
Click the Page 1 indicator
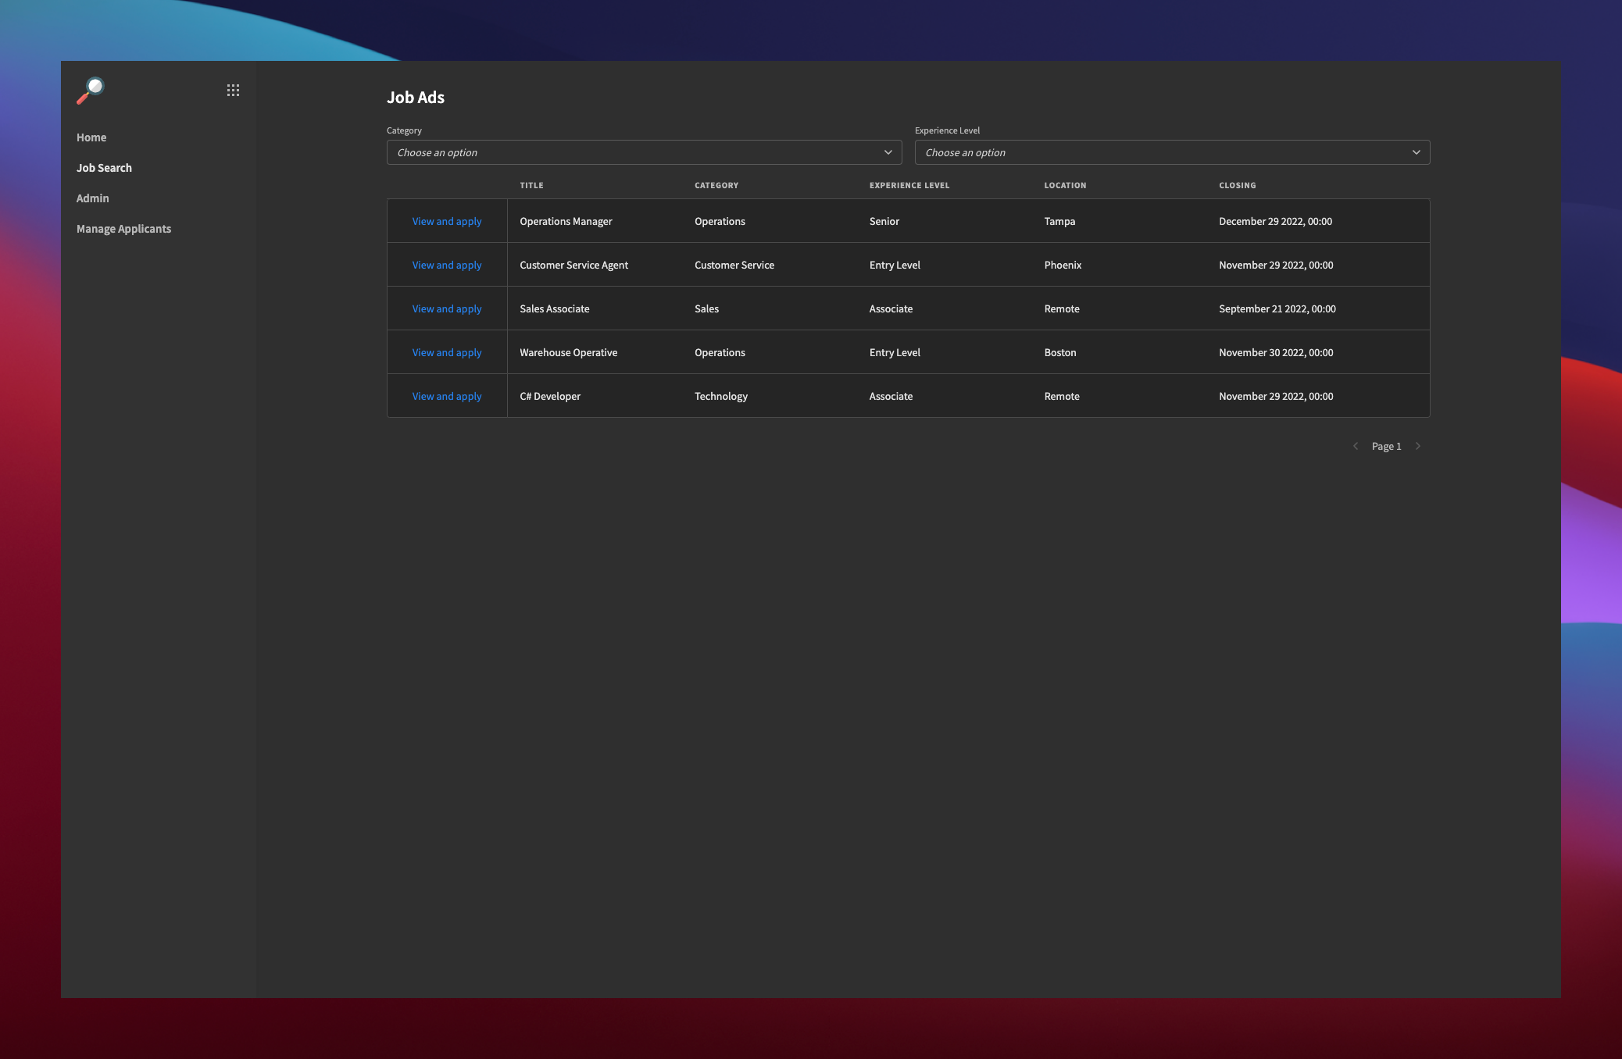pos(1387,446)
